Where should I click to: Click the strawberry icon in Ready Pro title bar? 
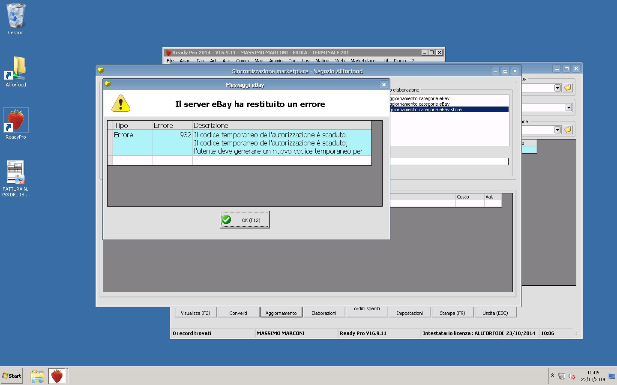click(x=168, y=52)
